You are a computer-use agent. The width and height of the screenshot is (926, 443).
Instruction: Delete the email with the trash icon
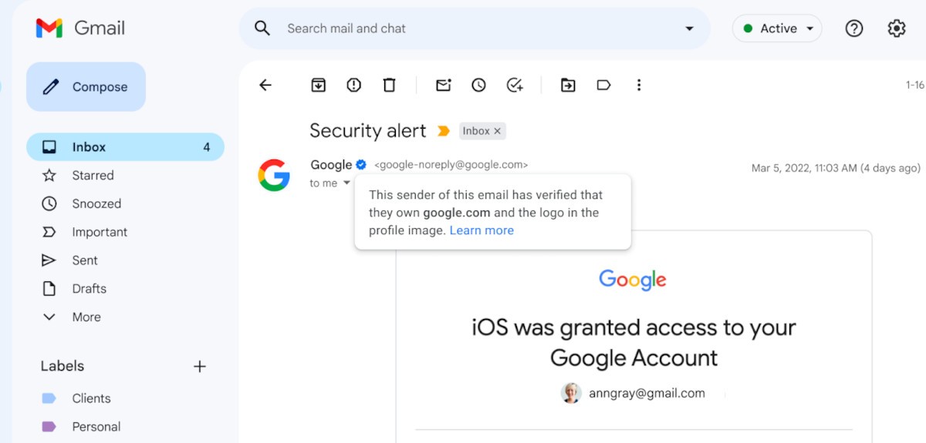point(389,85)
